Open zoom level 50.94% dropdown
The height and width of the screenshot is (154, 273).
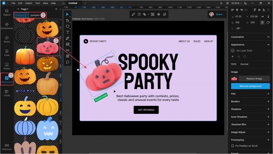click(236, 3)
